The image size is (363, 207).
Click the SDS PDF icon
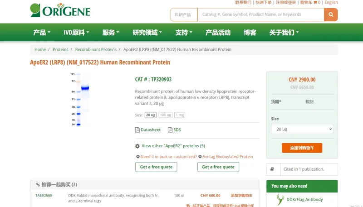(170, 130)
